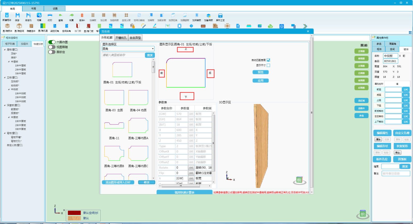Click the 弧高快速计算表 button

coord(184,192)
